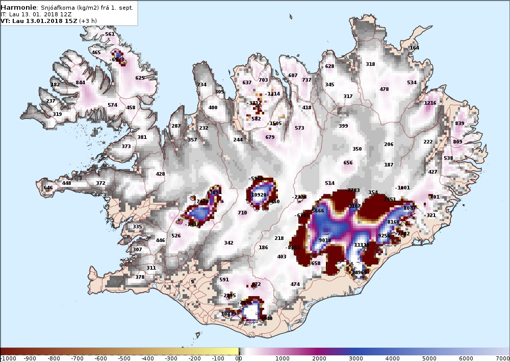Click the 809 map value
The height and width of the screenshot is (362, 510).
click(457, 142)
